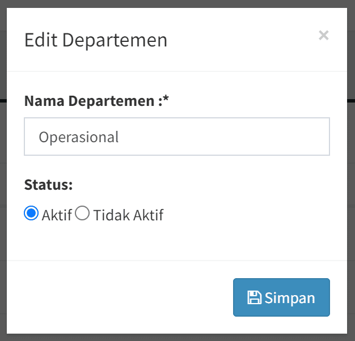Viewport: 355px width, 341px height.
Task: Click the dimmed backdrop above the dialog
Action: 177,3
